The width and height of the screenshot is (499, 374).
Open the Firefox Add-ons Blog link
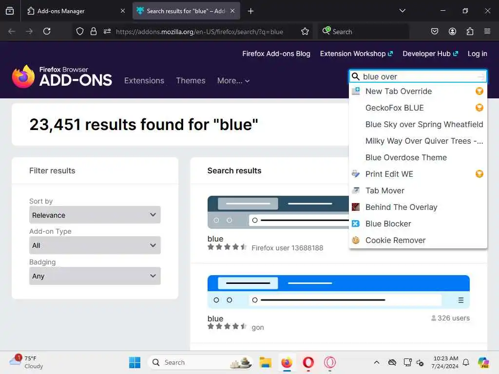point(276,54)
